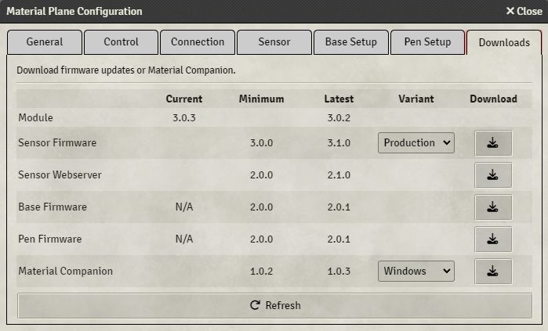Click Material Companion minimum version 1.0.2
548x331 pixels.
[261, 272]
